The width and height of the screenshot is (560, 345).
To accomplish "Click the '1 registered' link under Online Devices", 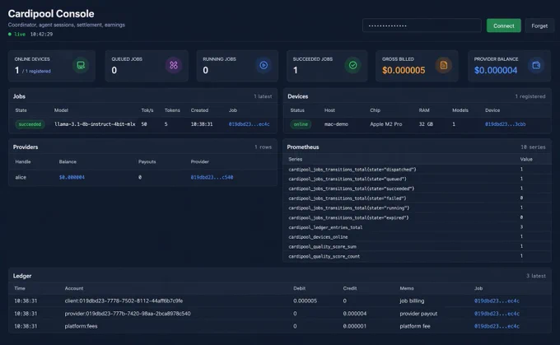I will pyautogui.click(x=38, y=71).
